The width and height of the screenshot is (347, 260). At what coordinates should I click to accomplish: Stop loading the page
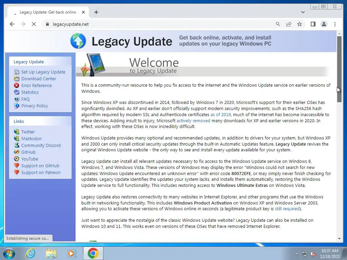34,24
